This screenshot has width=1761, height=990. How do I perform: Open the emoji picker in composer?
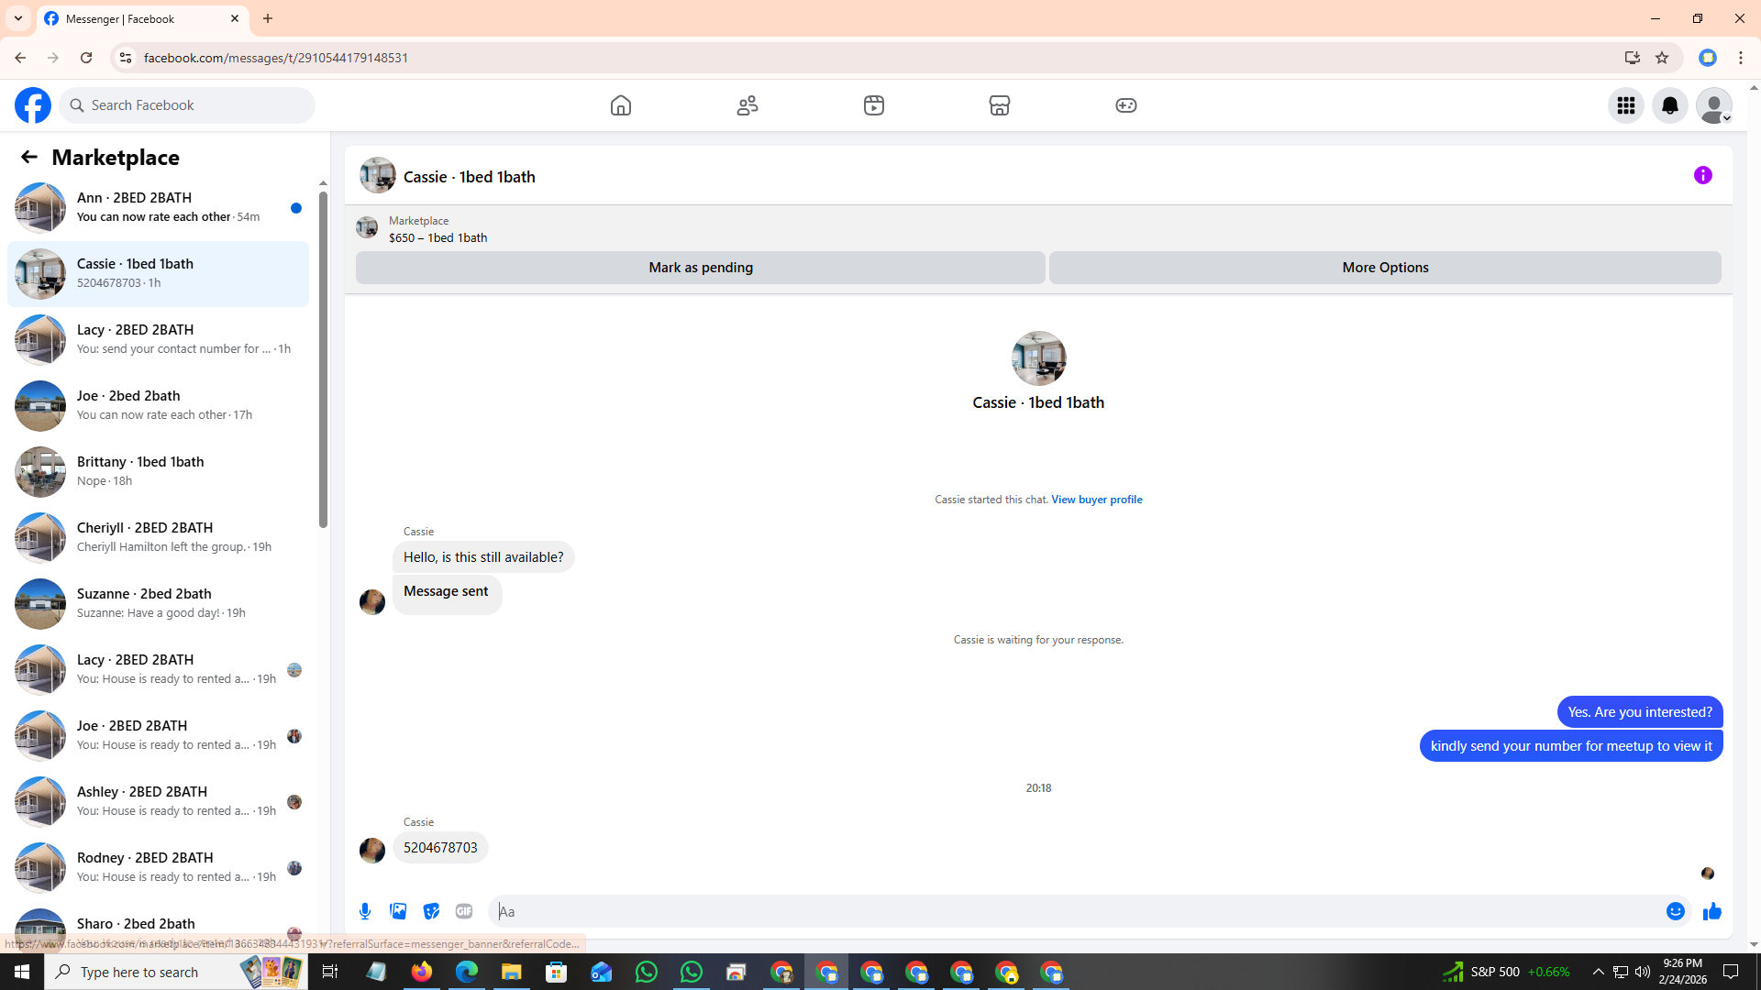1675,911
